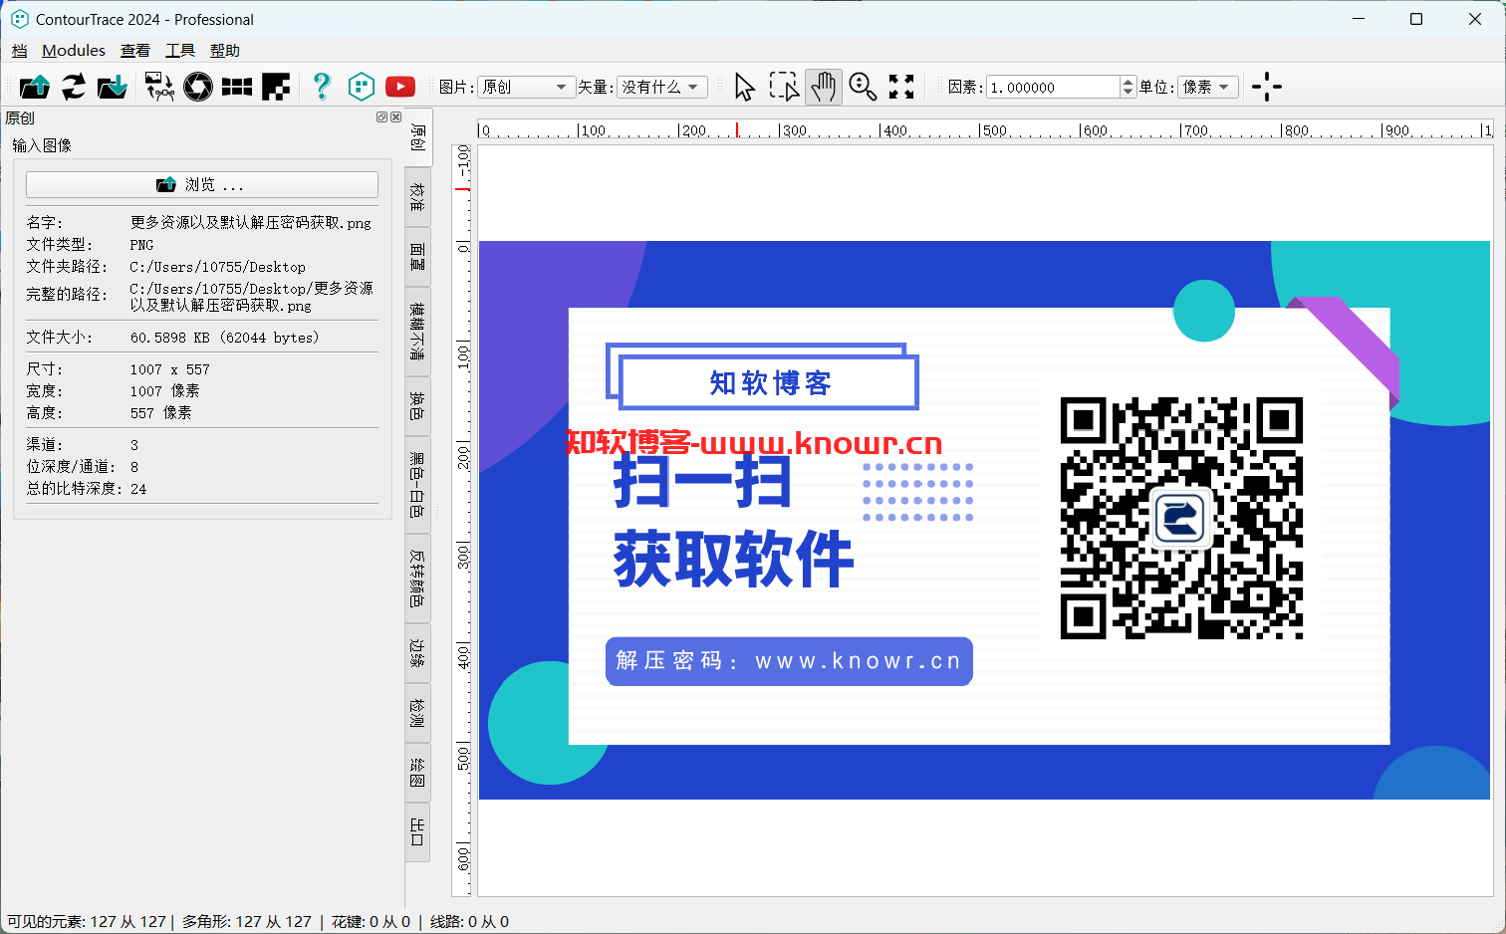Increase the 因素 value with up arrow
This screenshot has height=934, width=1506.
click(1128, 82)
